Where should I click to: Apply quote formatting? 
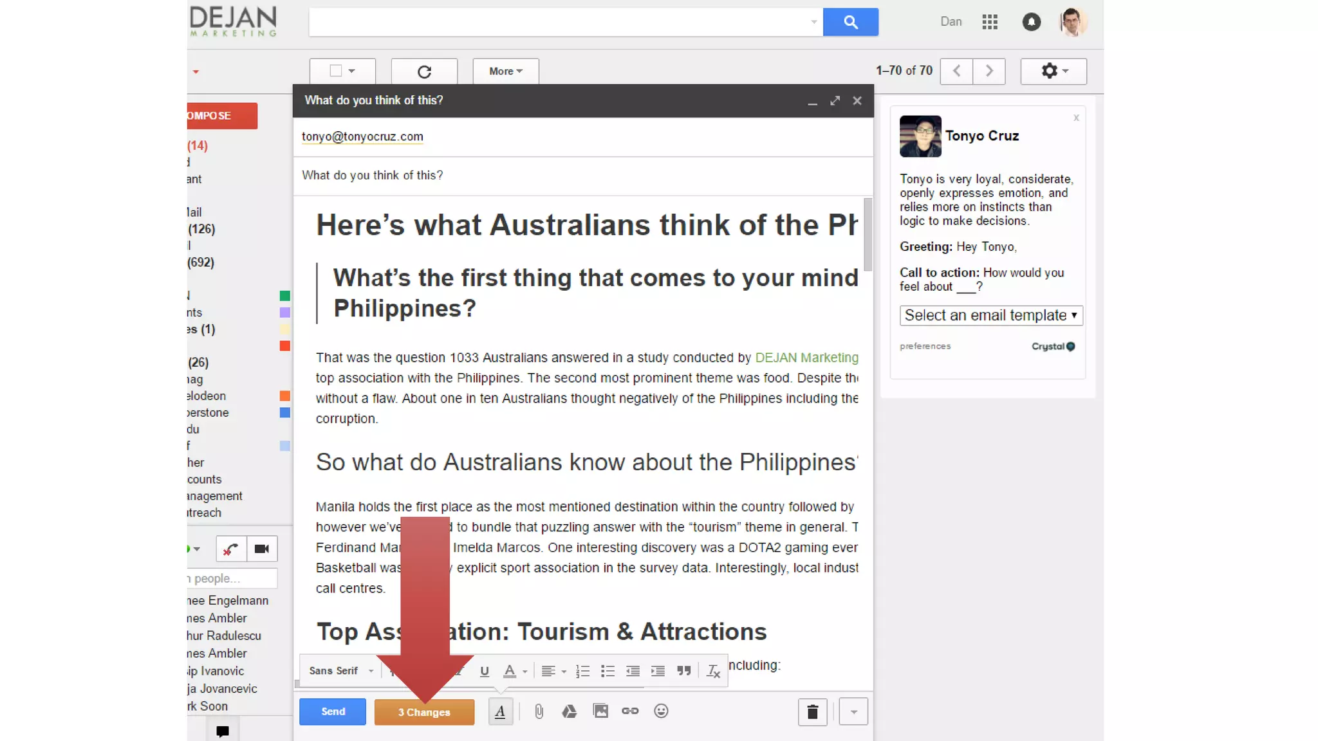[684, 671]
